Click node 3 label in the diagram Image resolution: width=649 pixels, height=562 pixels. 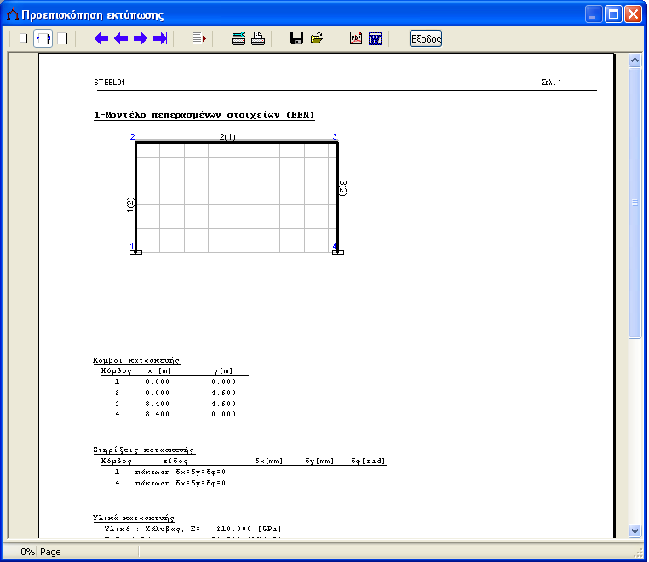[335, 136]
